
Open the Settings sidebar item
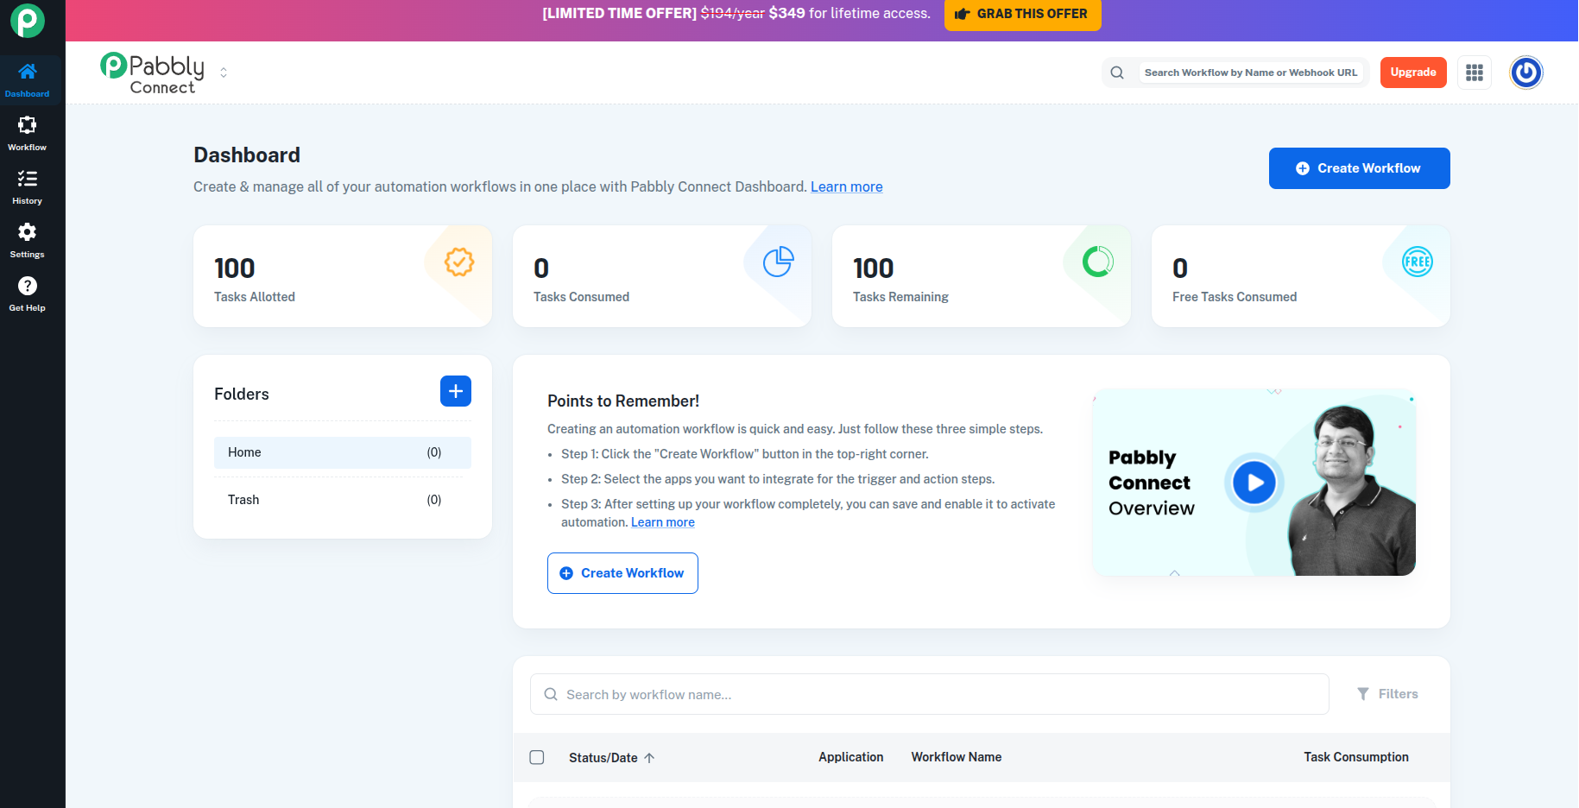[28, 240]
